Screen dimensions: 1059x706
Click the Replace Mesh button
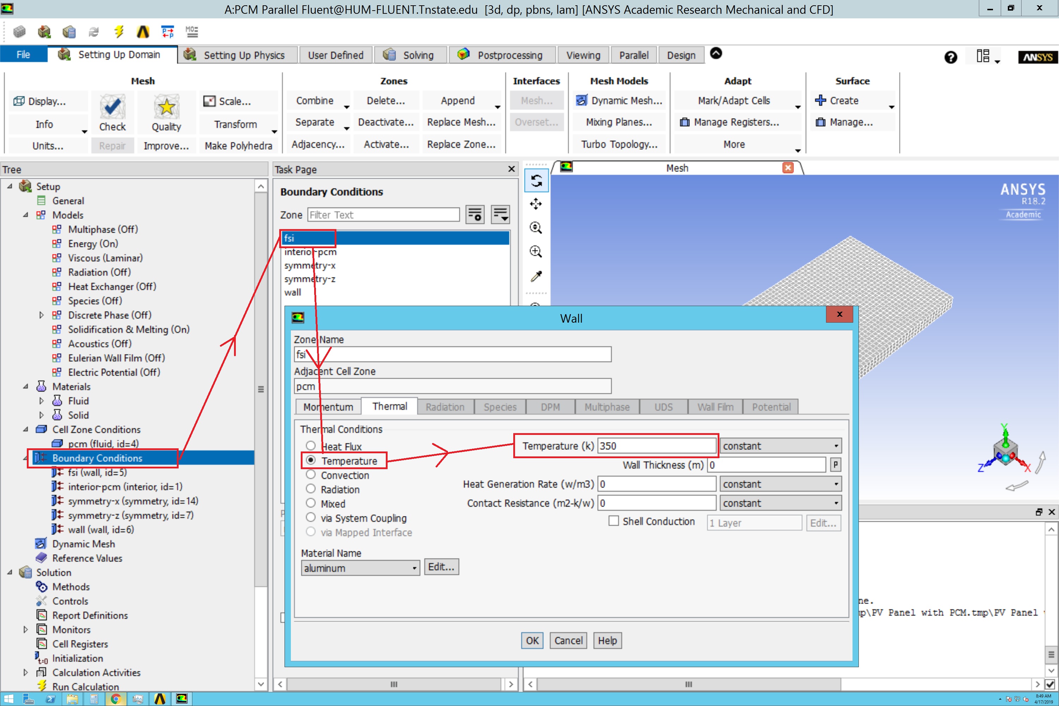tap(461, 122)
